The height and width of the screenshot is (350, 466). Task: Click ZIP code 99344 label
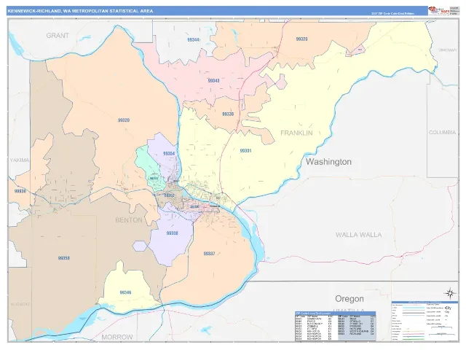193,39
